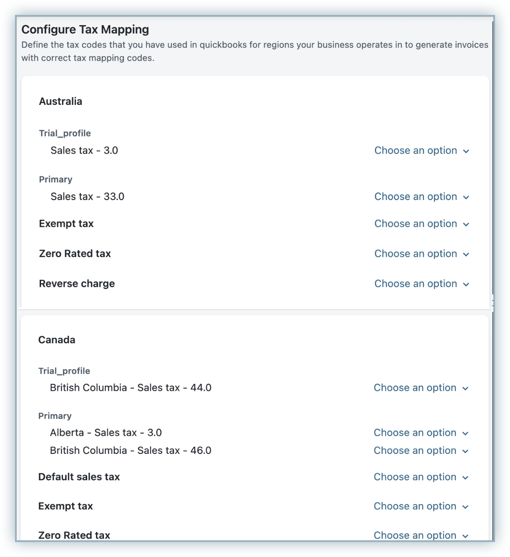The image size is (510, 557).
Task: Click chevron icon on British Columbia 44.0 row
Action: pos(465,389)
